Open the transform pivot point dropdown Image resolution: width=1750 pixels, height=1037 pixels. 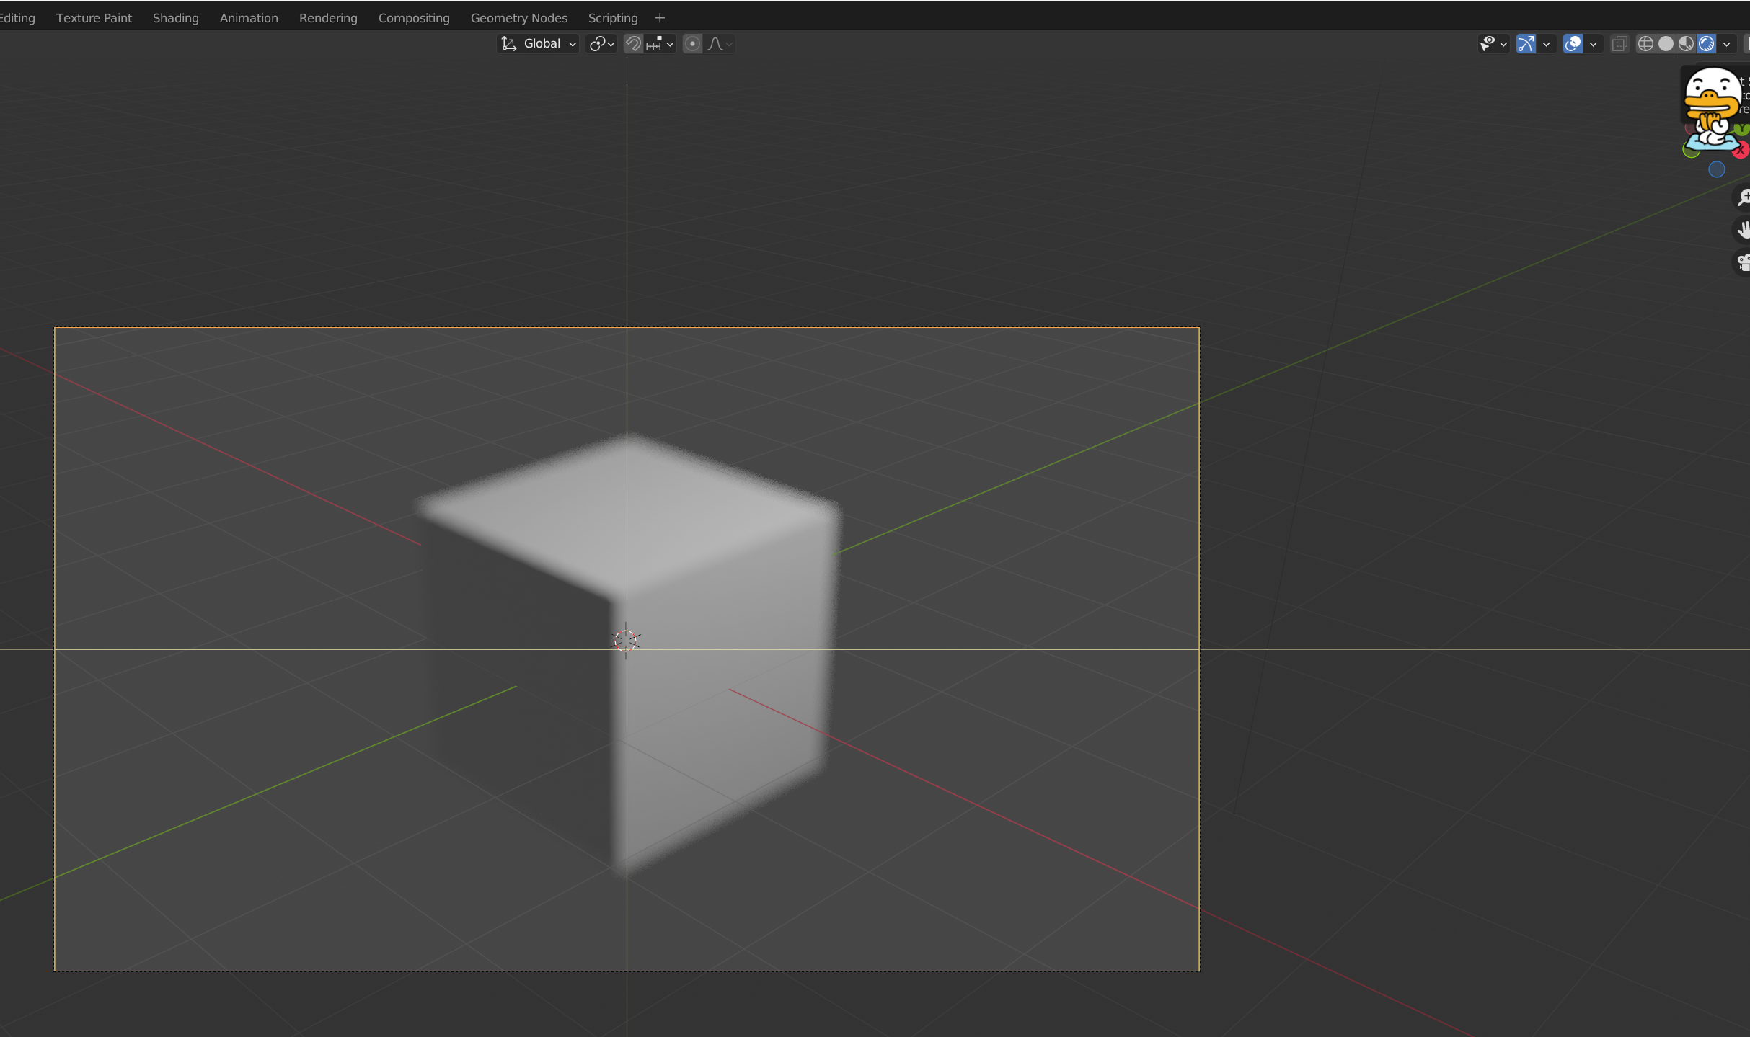[x=601, y=44]
